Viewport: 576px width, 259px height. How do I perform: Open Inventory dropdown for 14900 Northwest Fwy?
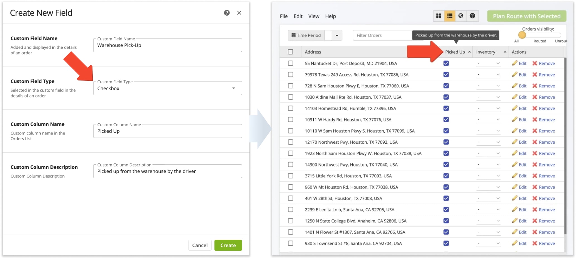click(x=488, y=165)
